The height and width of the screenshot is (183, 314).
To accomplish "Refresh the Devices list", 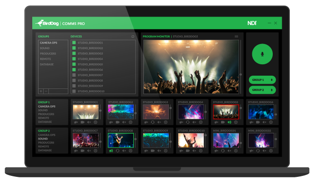I will [x=133, y=36].
